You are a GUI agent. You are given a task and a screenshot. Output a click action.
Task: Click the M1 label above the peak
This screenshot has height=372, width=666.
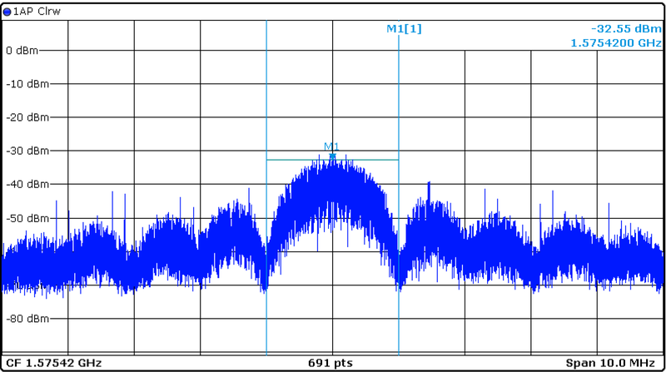[331, 147]
